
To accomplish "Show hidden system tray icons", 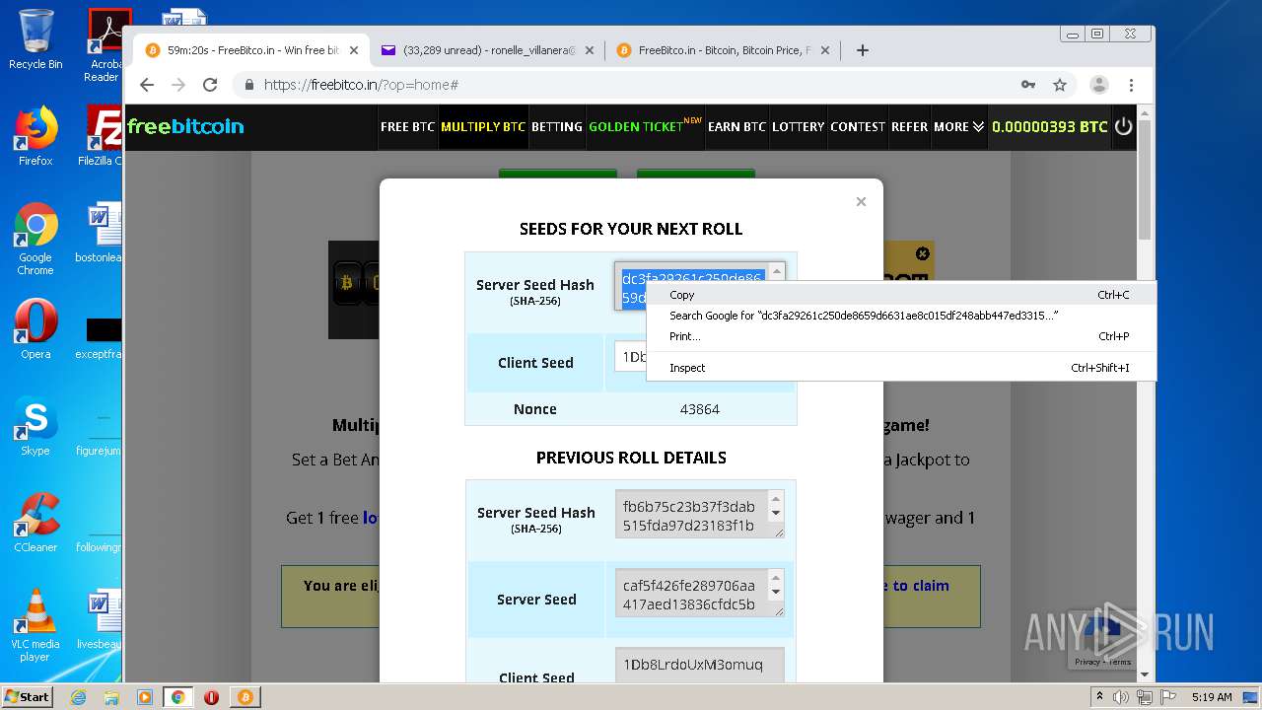I will (x=1099, y=697).
